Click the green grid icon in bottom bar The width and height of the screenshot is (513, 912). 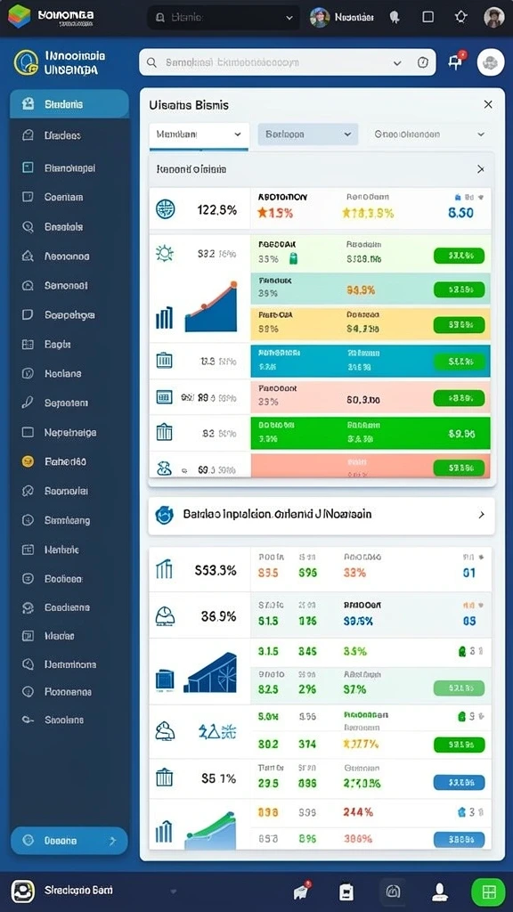489,891
